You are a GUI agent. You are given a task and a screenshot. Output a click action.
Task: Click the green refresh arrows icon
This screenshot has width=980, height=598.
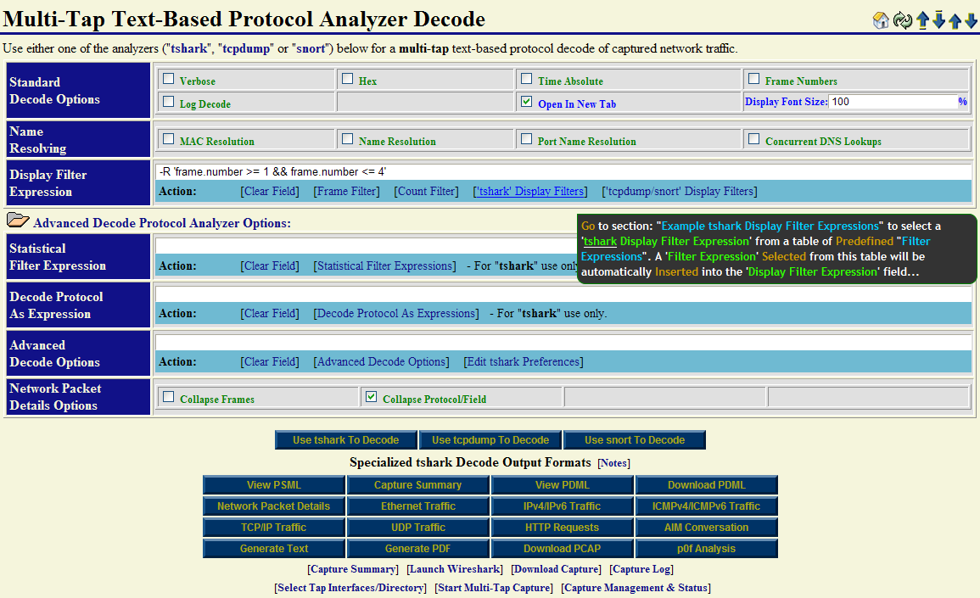(x=902, y=20)
